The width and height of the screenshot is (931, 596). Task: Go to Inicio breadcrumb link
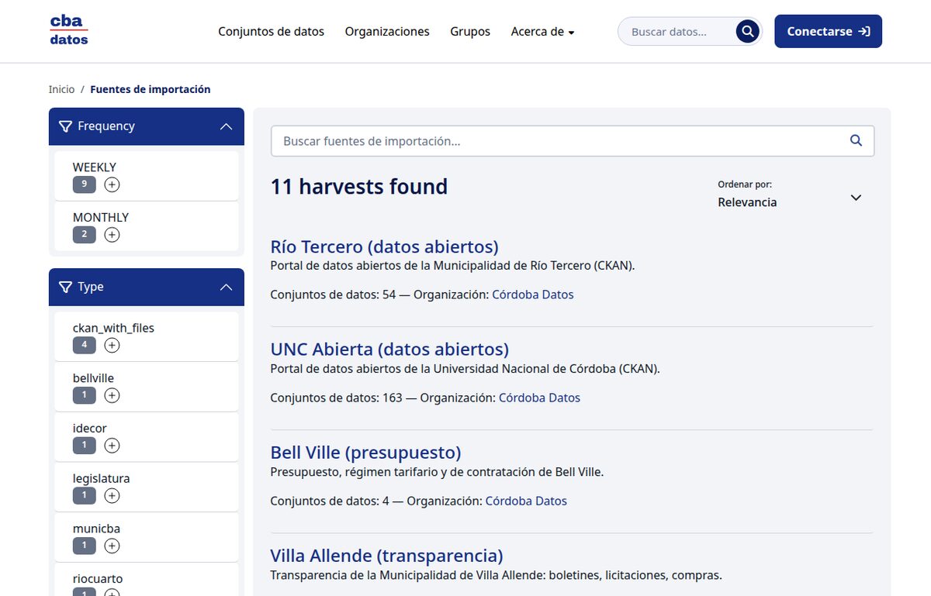pos(61,89)
